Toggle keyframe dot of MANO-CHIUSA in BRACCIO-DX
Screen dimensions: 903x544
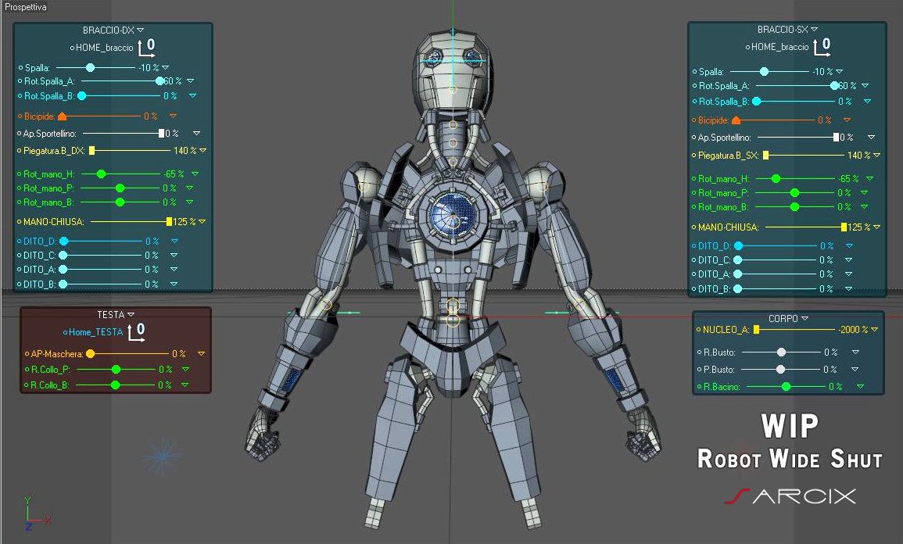(x=19, y=222)
